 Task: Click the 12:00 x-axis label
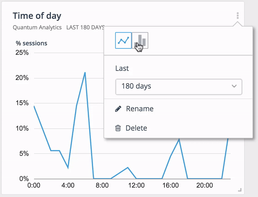coord(136,185)
